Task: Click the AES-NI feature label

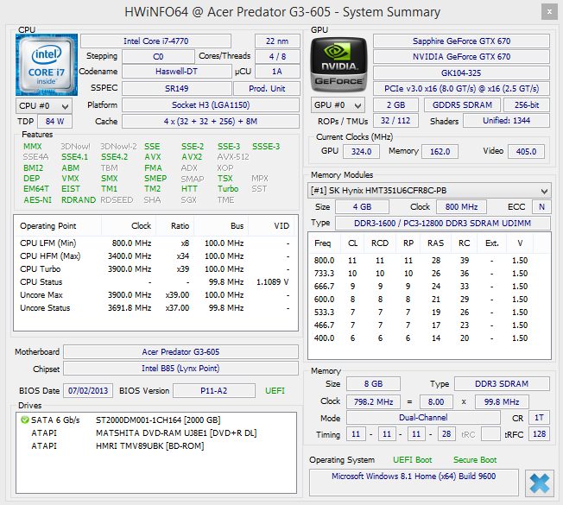Action: click(x=37, y=200)
